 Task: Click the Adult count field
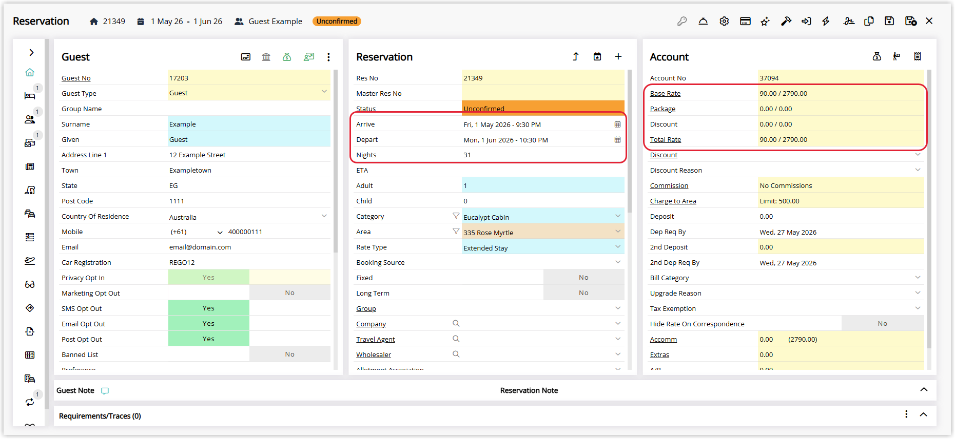tap(543, 185)
